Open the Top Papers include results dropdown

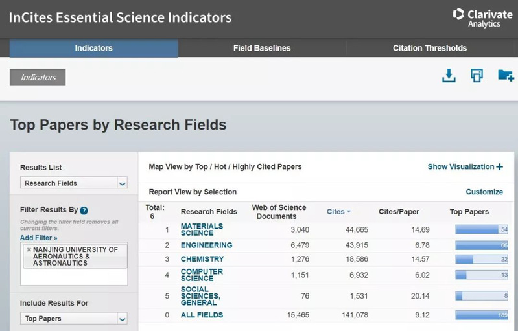pyautogui.click(x=75, y=319)
